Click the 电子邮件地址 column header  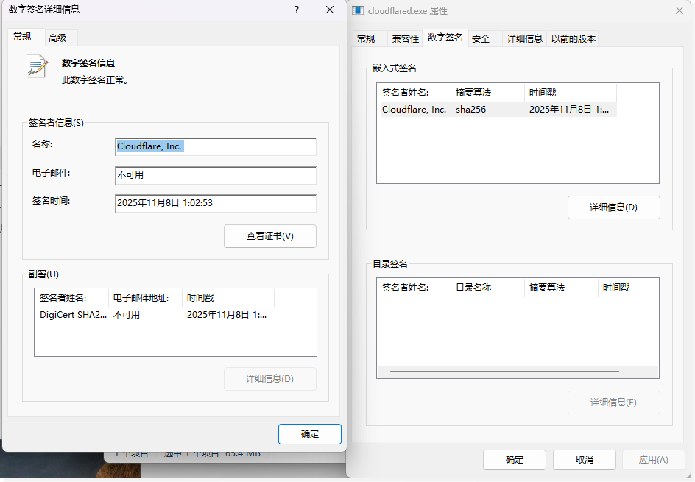pos(145,298)
